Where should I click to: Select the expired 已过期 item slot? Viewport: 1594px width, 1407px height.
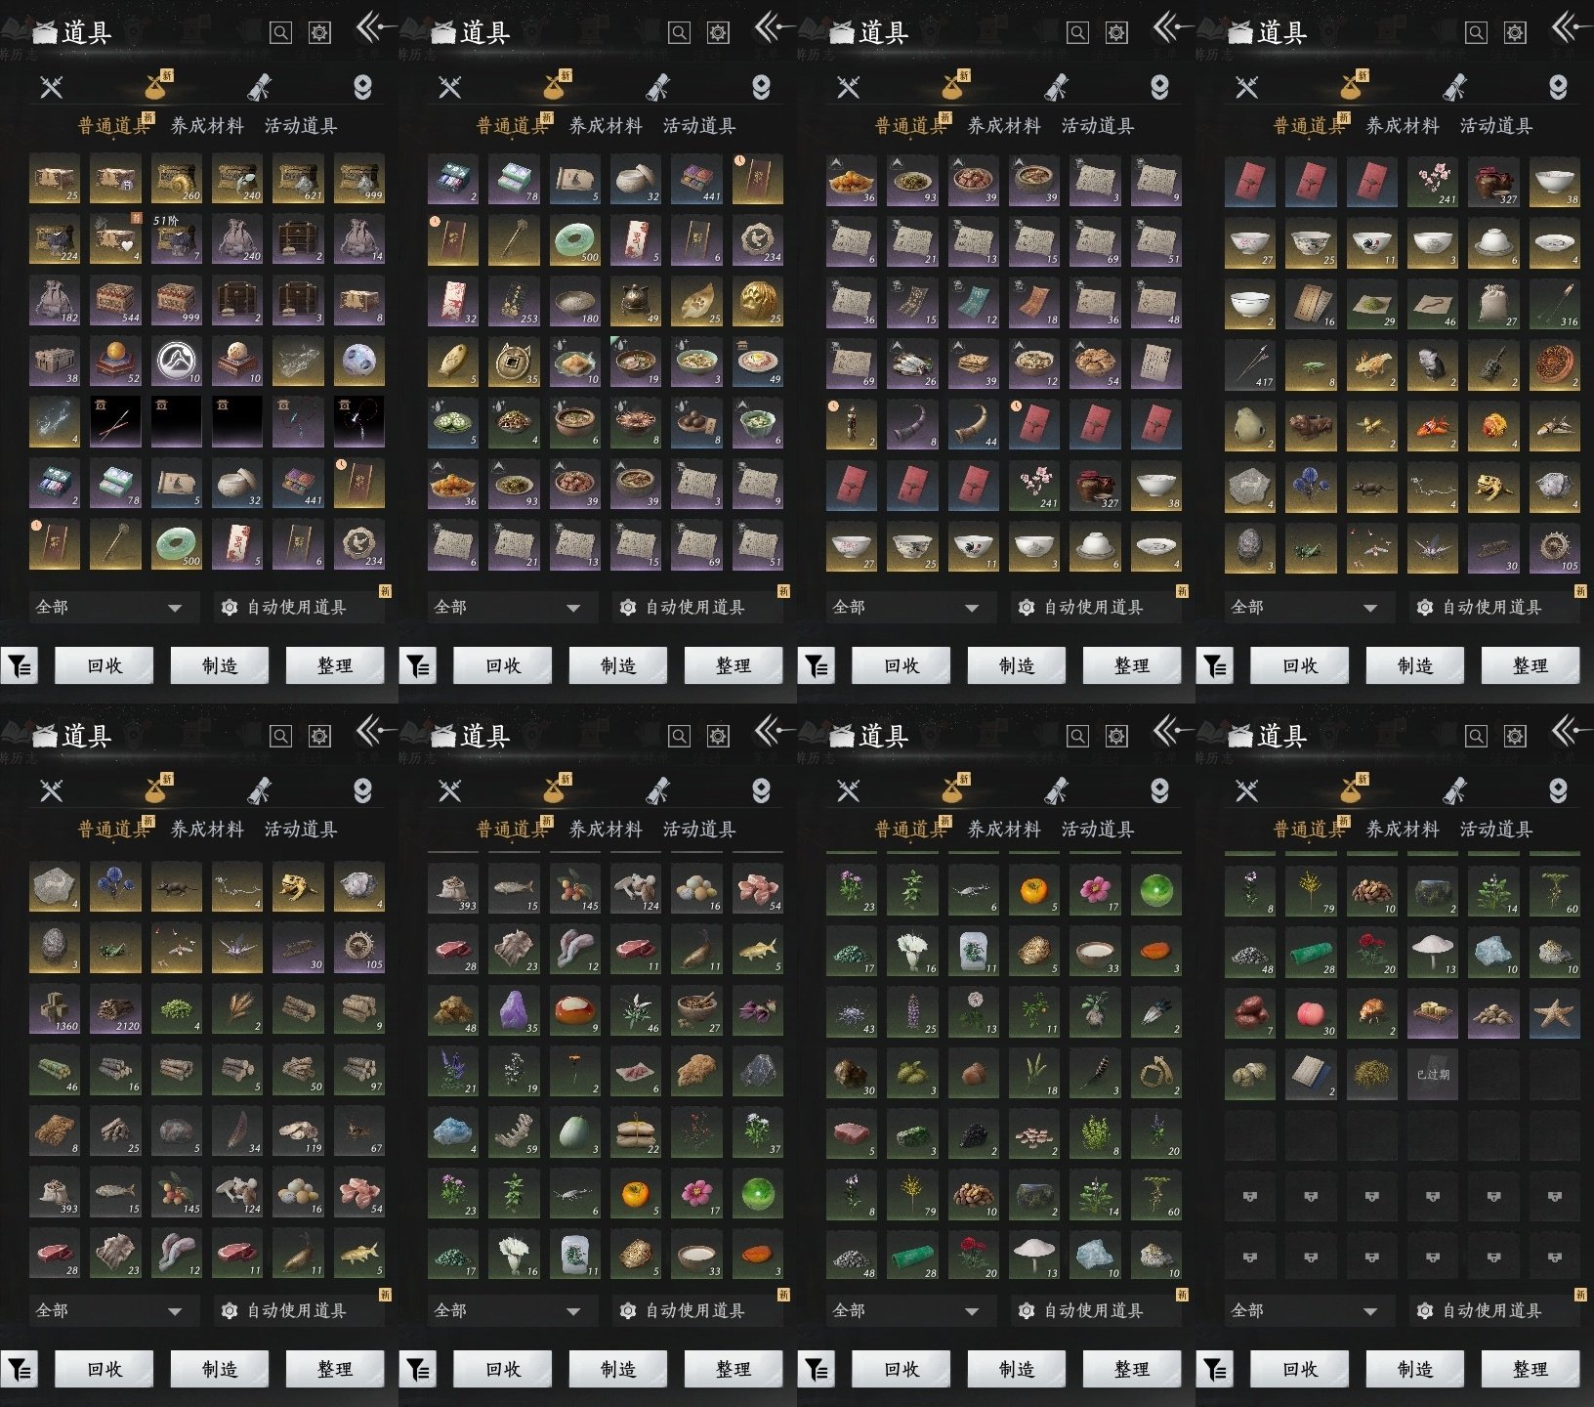(x=1433, y=1074)
